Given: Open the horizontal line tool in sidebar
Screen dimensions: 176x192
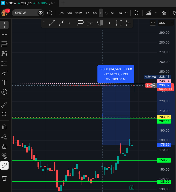Looking at the screenshot, I should click(4, 35).
